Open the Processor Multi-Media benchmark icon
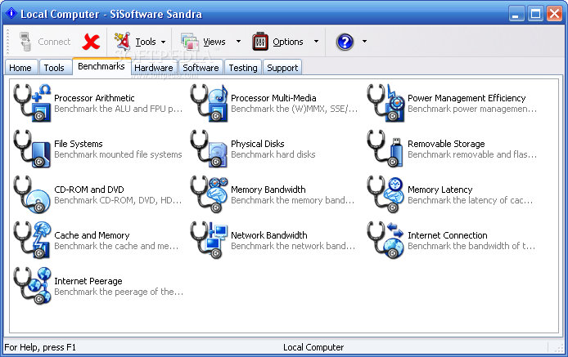Viewport: 568px width, 357px height. pyautogui.click(x=209, y=103)
